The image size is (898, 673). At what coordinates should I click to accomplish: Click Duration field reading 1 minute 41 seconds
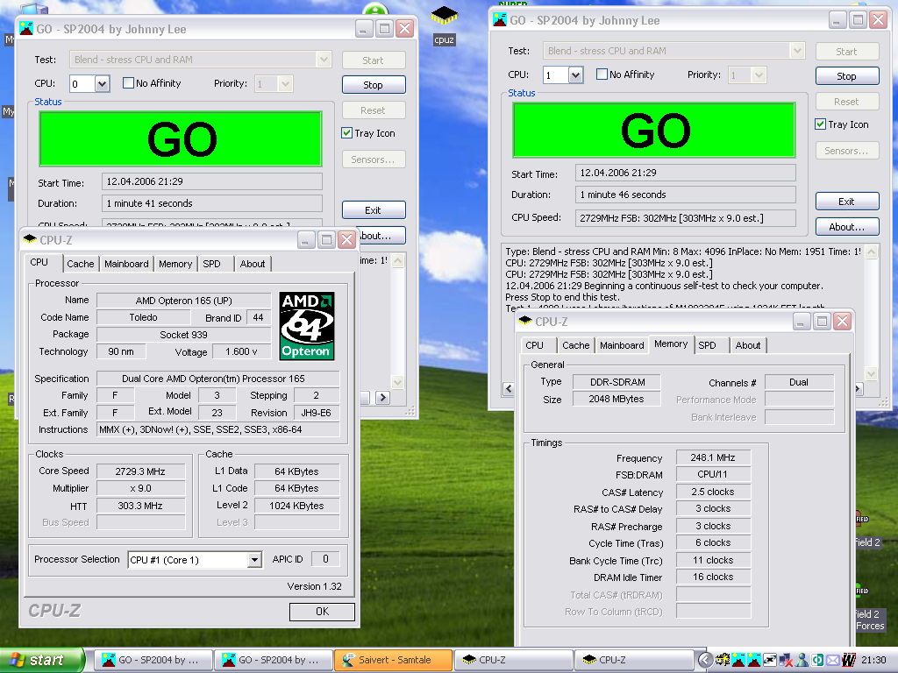click(212, 203)
